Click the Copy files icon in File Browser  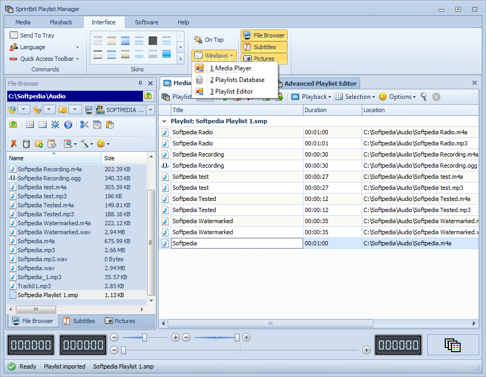coord(97,125)
